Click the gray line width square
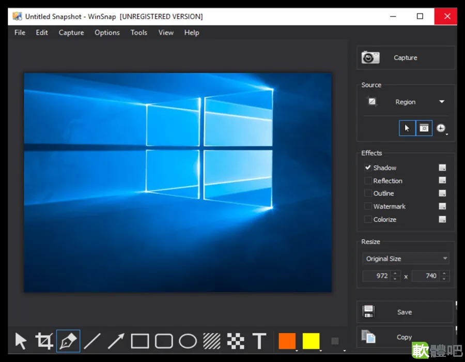Image resolution: width=465 pixels, height=362 pixels. click(x=335, y=341)
